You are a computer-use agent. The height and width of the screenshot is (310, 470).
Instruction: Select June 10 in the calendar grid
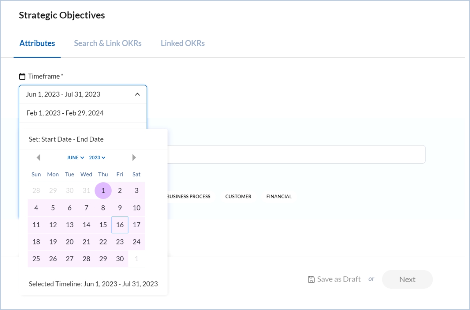click(x=136, y=208)
